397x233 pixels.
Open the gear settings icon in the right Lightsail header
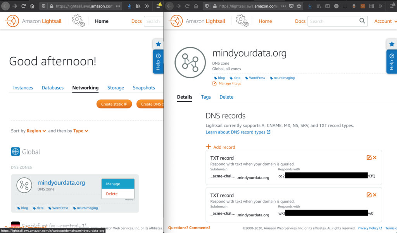[242, 21]
